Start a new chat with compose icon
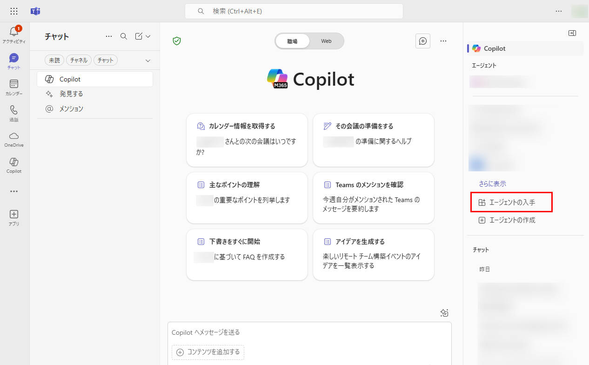This screenshot has width=589, height=365. coord(139,36)
